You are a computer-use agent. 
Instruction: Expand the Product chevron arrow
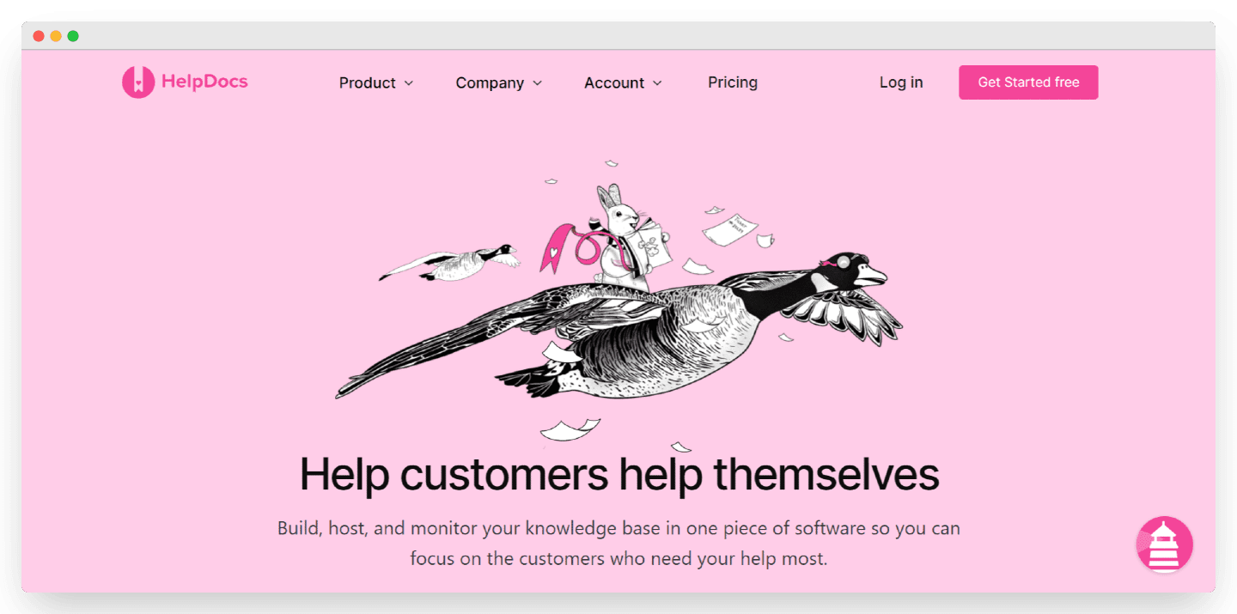tap(409, 83)
